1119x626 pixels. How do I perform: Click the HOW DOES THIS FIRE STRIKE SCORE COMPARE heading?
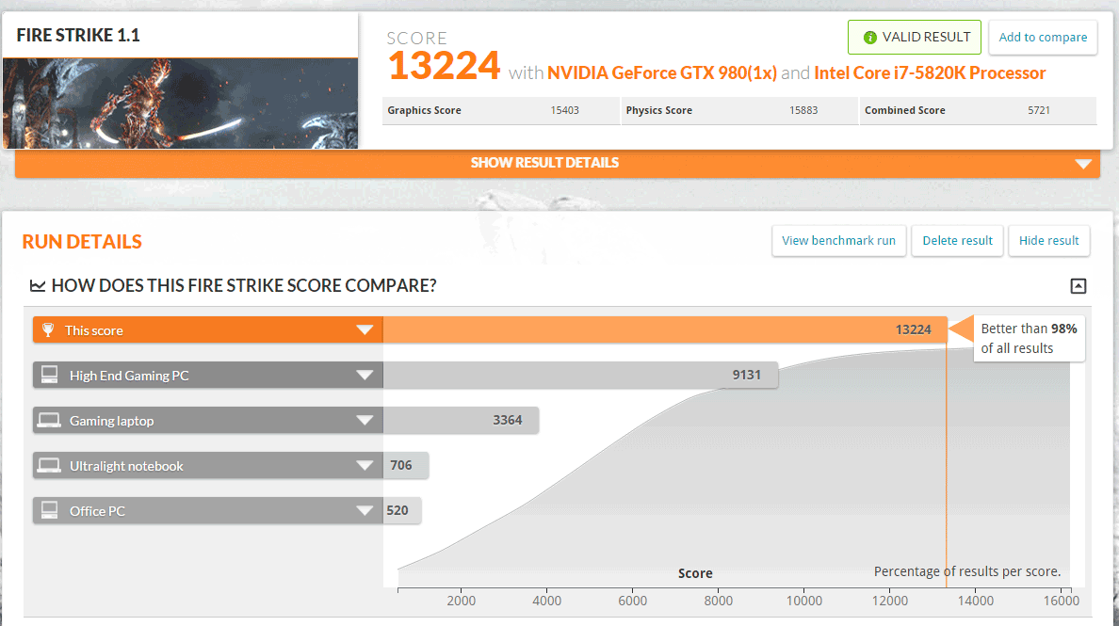(244, 286)
